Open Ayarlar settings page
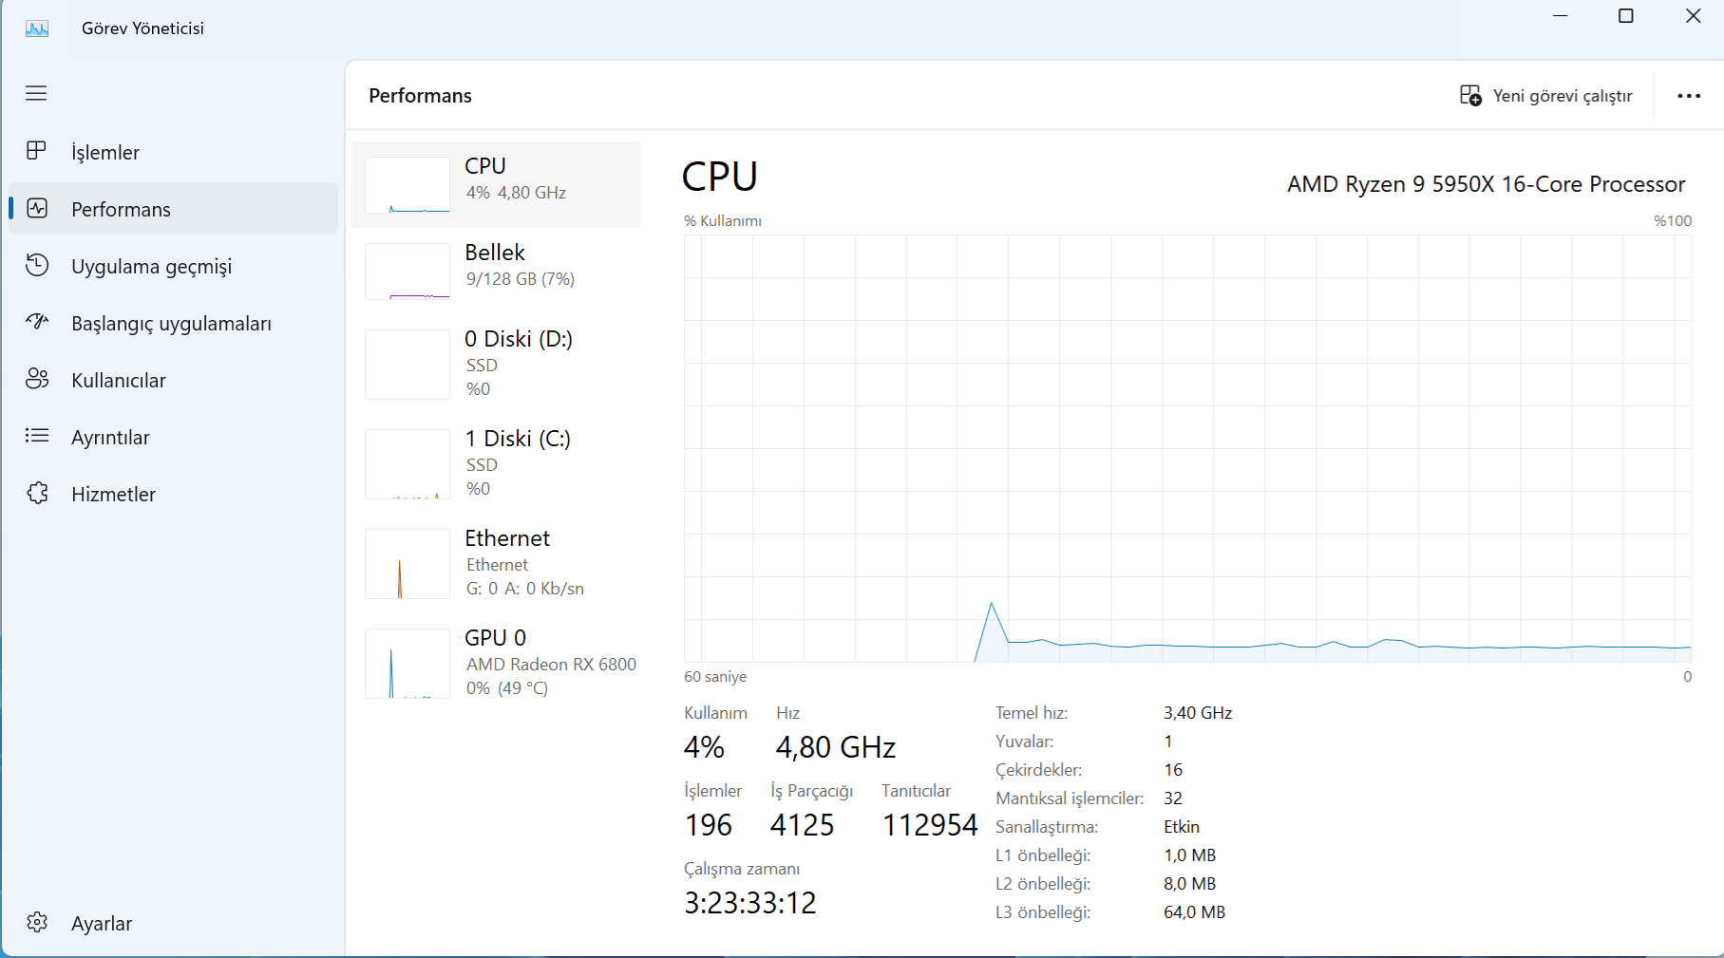1724x958 pixels. point(173,923)
